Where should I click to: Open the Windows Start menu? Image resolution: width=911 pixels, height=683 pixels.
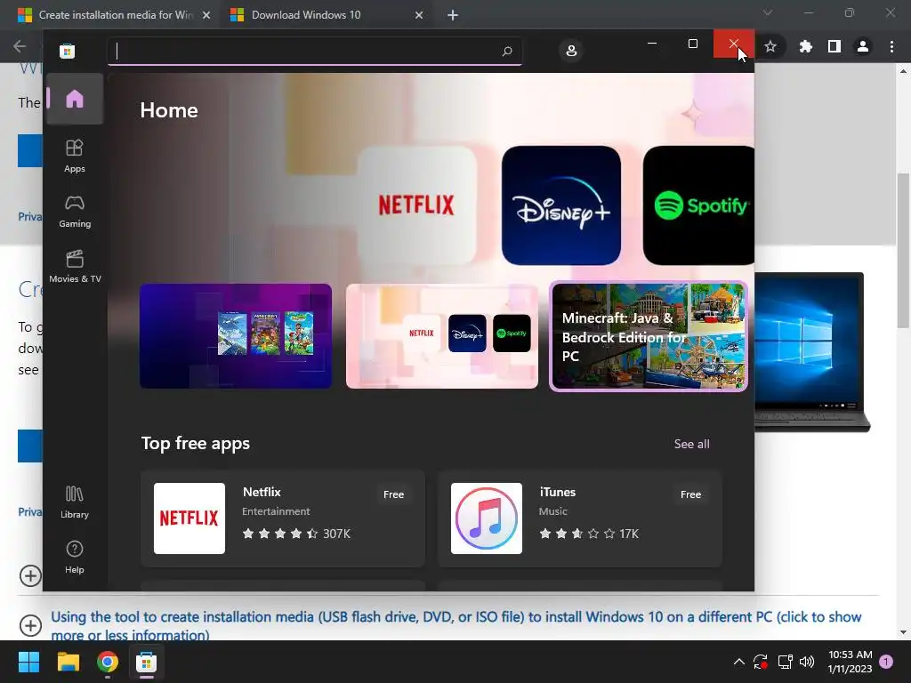pos(28,662)
